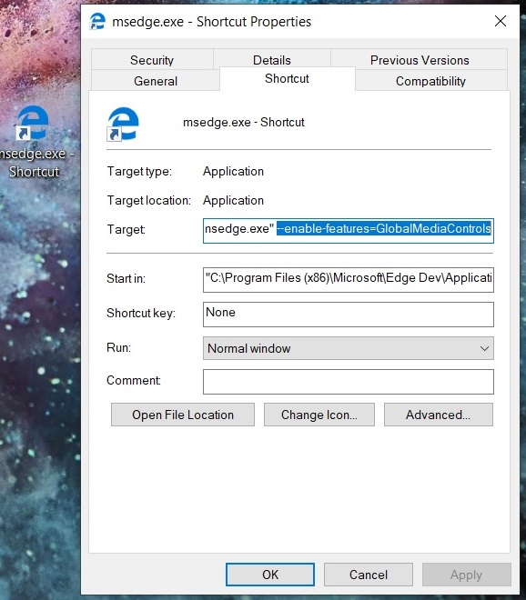
Task: Click the Open File Location button
Action: click(x=183, y=415)
